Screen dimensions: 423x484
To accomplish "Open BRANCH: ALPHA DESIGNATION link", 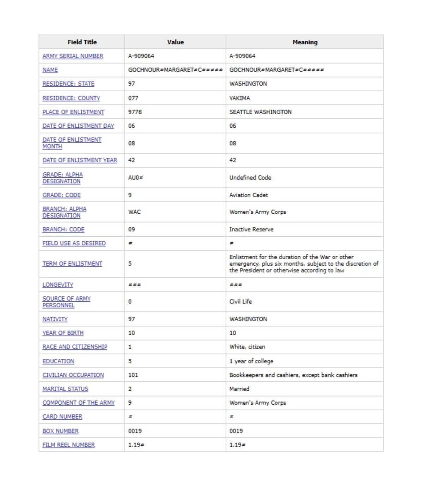I will click(x=64, y=212).
